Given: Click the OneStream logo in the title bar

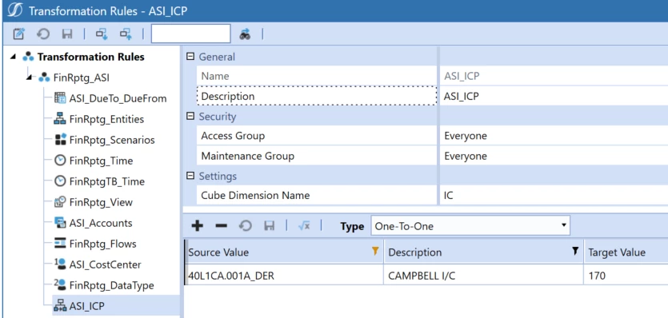Looking at the screenshot, I should (15, 10).
